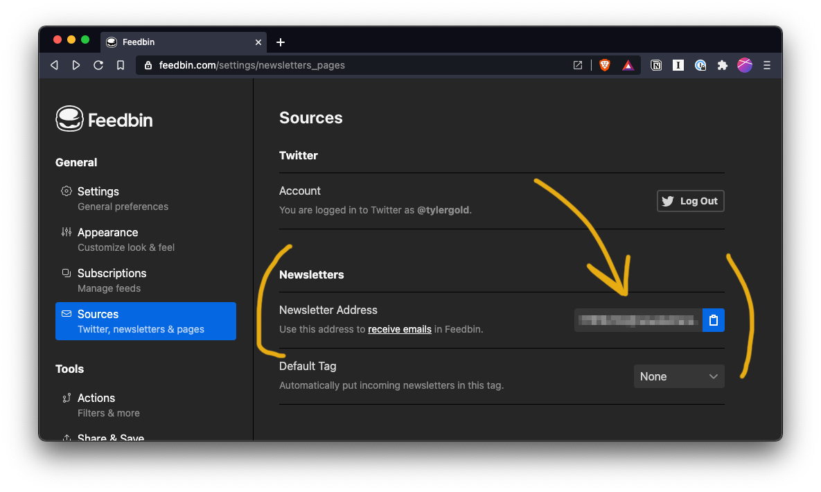The height and width of the screenshot is (492, 821).
Task: Minimize the browser window with yellow button
Action: coord(71,39)
